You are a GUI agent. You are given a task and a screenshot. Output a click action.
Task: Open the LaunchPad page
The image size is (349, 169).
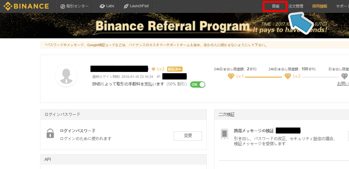point(136,6)
